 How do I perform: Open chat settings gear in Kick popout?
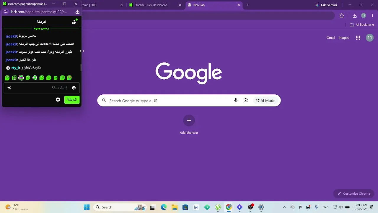click(58, 100)
